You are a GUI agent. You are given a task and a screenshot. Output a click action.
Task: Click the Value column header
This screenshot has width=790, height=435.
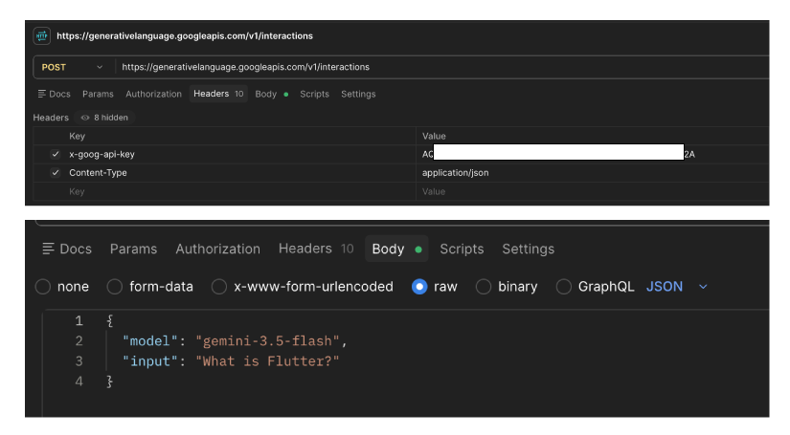click(x=434, y=137)
